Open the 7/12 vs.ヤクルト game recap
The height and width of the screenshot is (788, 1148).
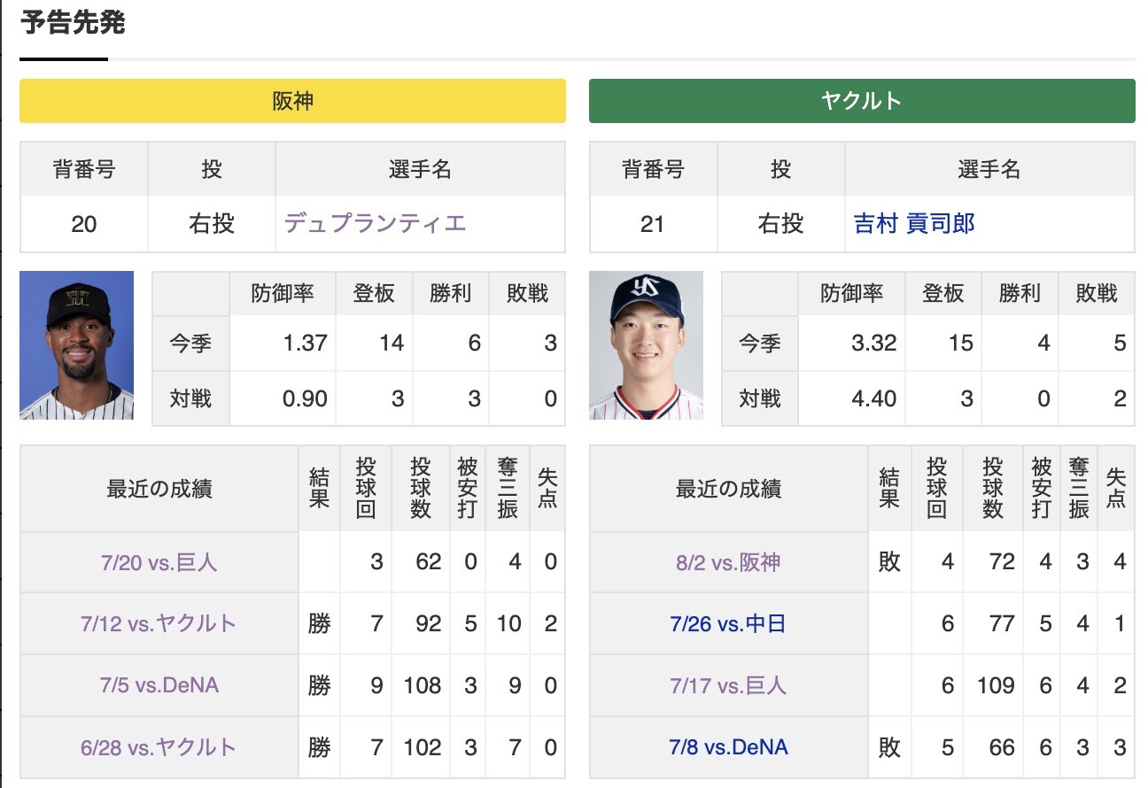pyautogui.click(x=158, y=624)
